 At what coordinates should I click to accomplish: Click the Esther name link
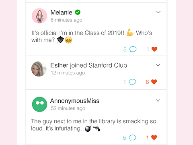[x=59, y=65]
